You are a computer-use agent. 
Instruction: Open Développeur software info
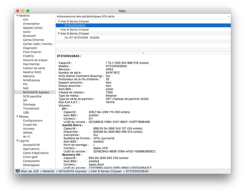31,165
